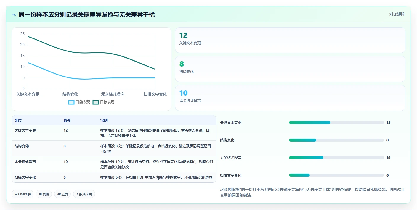Viewport: 417px width, 210px height.
Task: Click the 维度 column header
Action: click(18, 120)
